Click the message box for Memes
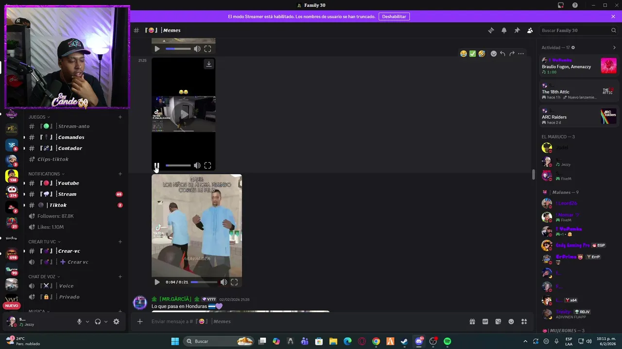This screenshot has height=349, width=622. (x=306, y=321)
